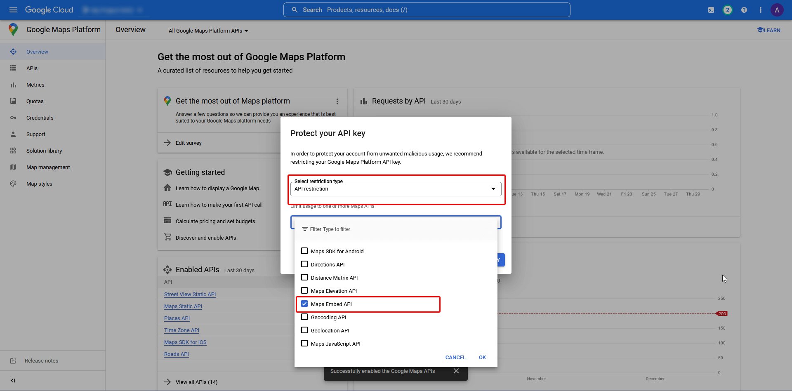Click the Google Maps Platform pin logo
The width and height of the screenshot is (792, 391).
[x=13, y=29]
